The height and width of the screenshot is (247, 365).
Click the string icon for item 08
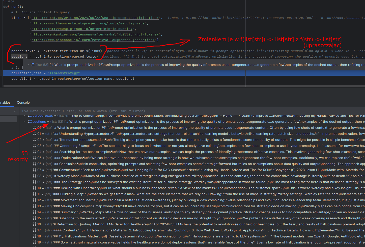point(35,176)
